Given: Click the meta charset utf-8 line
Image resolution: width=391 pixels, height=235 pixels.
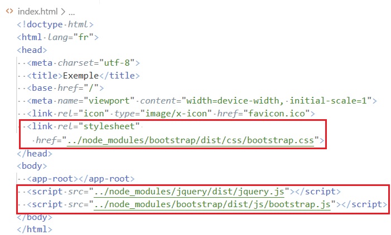Looking at the screenshot, I should (x=84, y=63).
